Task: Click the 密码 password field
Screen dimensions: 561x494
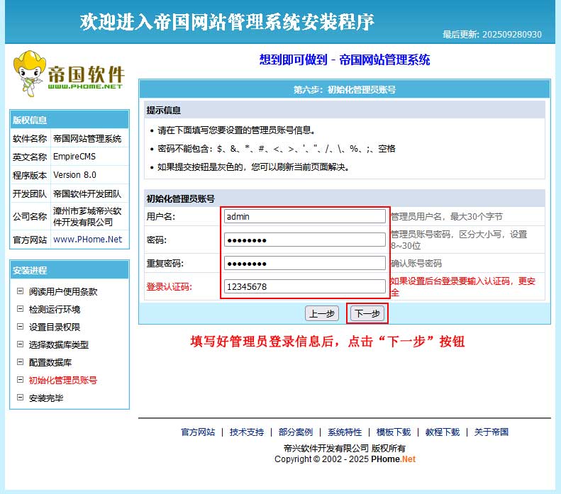Action: (304, 240)
